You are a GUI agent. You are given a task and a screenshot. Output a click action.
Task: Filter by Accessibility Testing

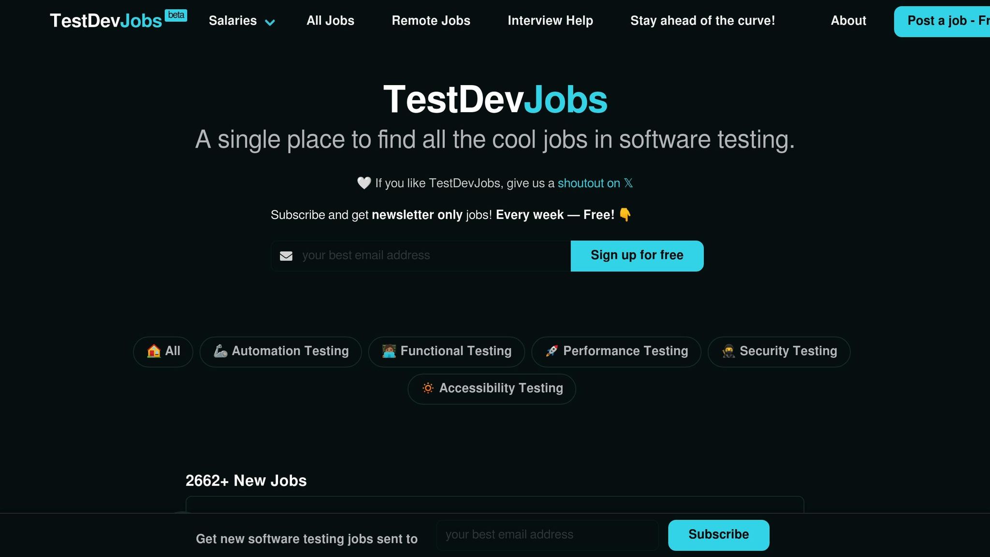(492, 389)
